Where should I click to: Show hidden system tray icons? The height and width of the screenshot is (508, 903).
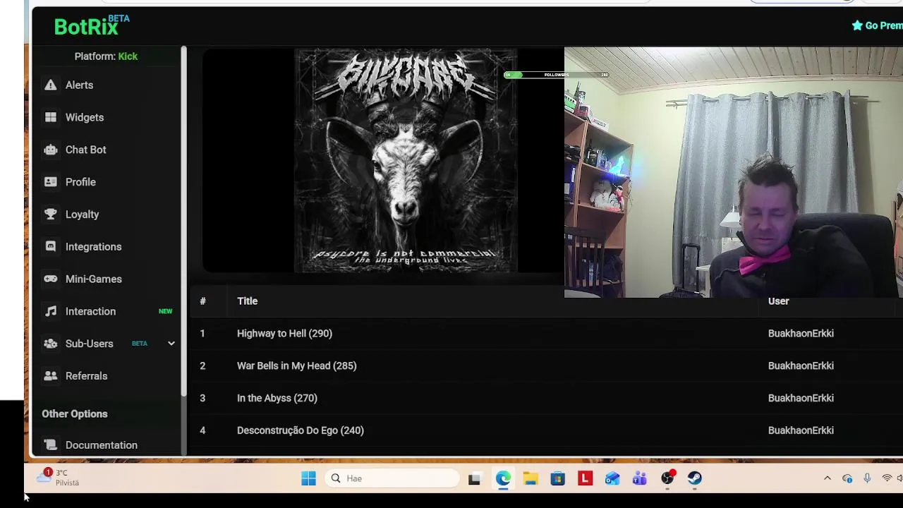point(828,478)
